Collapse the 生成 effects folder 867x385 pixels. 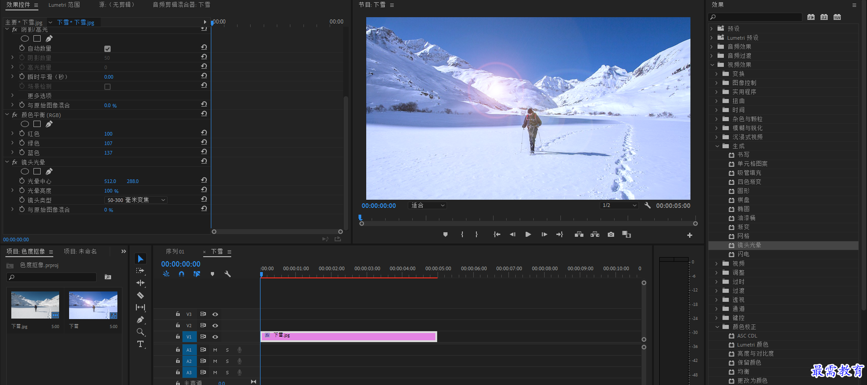tap(717, 146)
